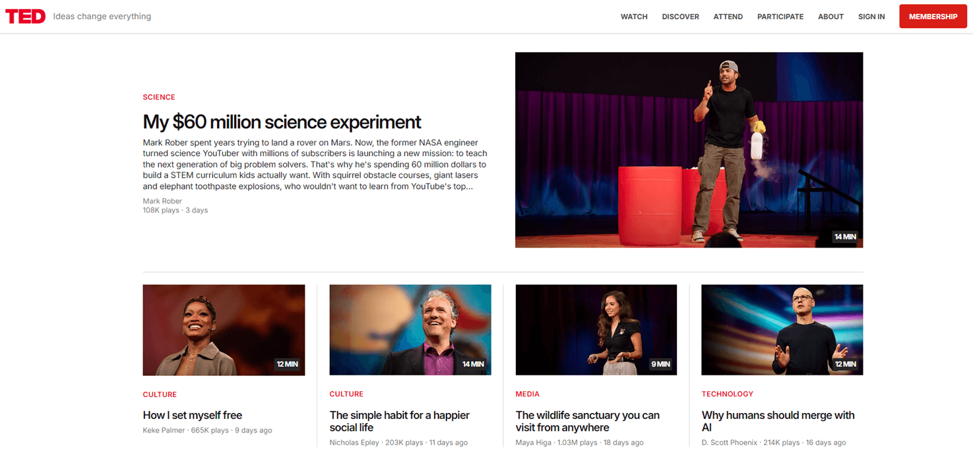Open the Keke Palmer talk thumbnail
The image size is (973, 461).
point(224,330)
